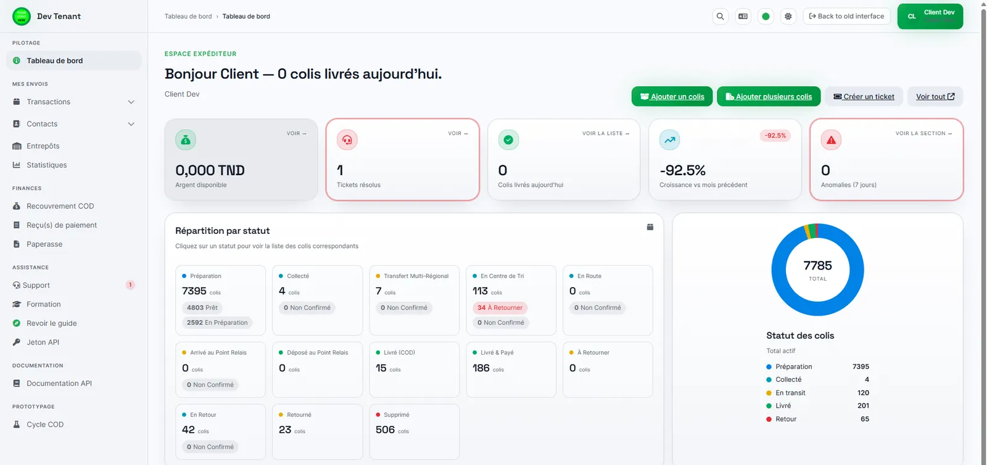The width and height of the screenshot is (987, 465).
Task: Click VOIR on Tickets résolus card
Action: pyautogui.click(x=458, y=133)
